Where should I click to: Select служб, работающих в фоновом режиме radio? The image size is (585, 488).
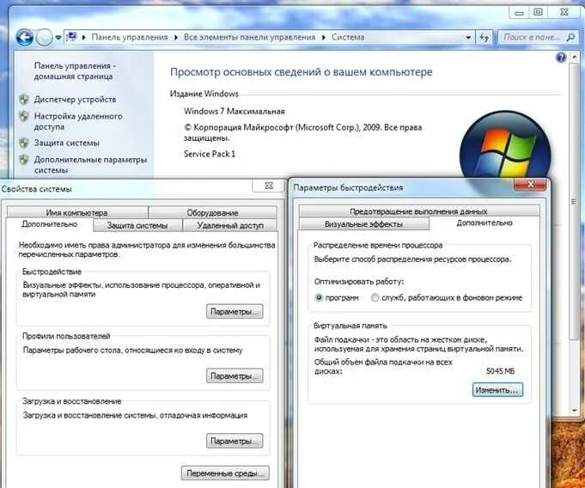tap(375, 298)
